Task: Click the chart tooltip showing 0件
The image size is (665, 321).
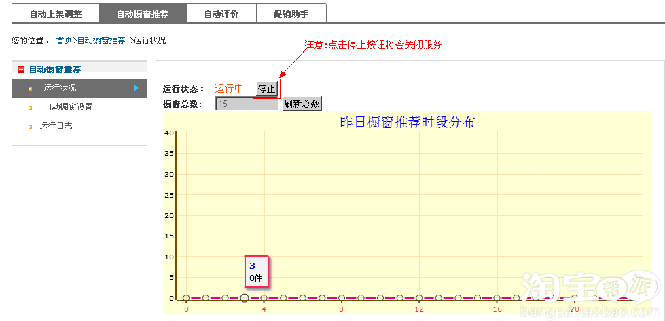Action: point(257,272)
